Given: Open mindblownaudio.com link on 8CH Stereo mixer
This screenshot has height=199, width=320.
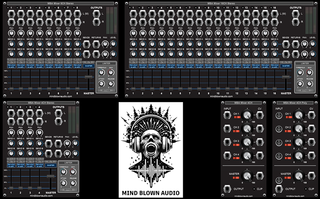Looking at the screenshot, I should click(61, 96).
